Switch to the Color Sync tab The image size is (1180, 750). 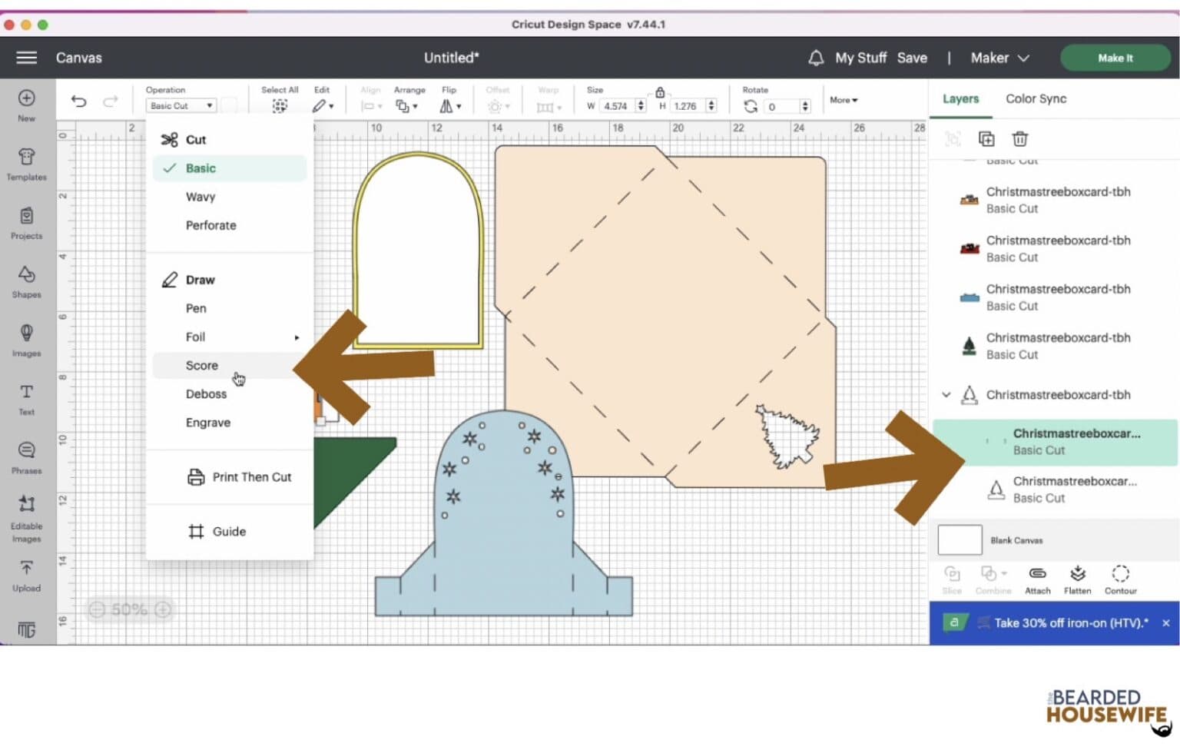click(x=1036, y=98)
